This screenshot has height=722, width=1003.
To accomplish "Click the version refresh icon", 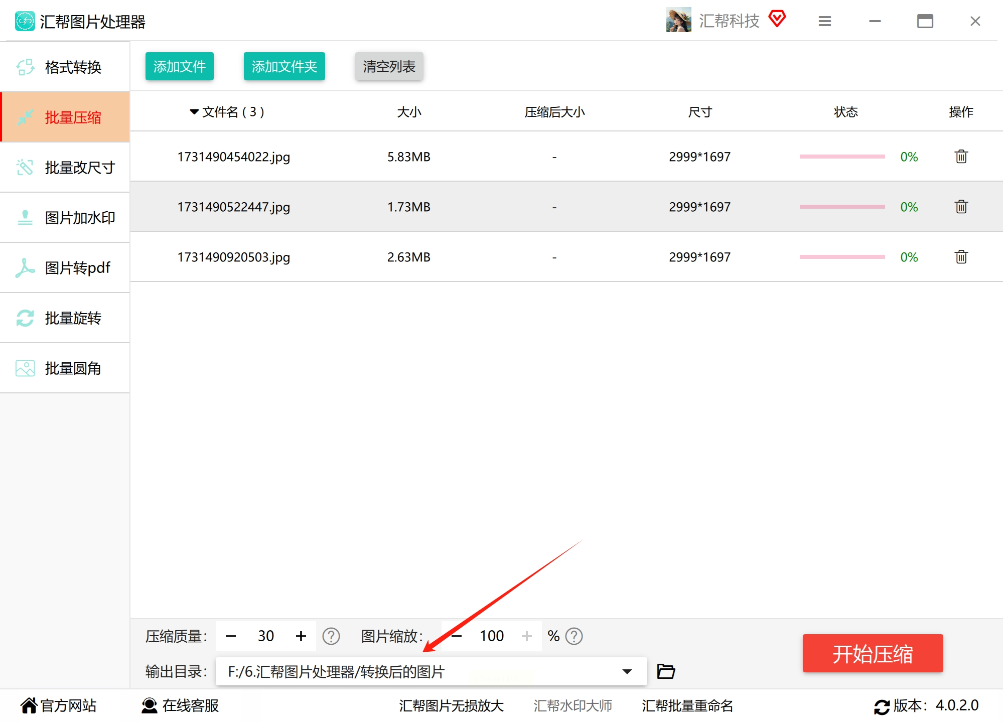I will 882,706.
